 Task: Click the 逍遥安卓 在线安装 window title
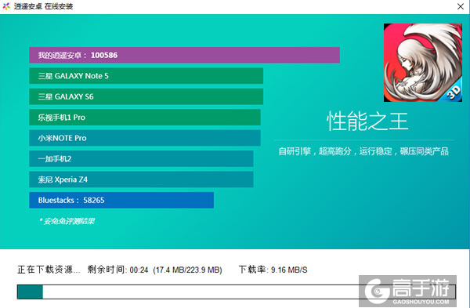[x=43, y=6]
